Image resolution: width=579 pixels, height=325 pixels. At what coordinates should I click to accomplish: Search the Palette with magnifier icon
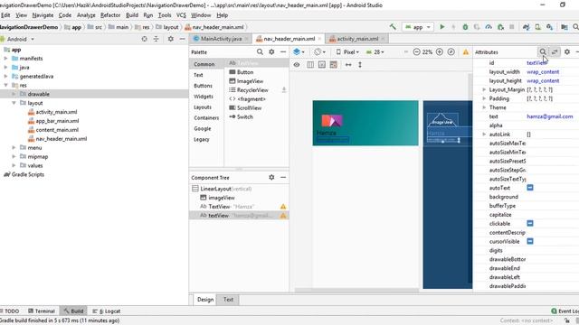coord(260,52)
